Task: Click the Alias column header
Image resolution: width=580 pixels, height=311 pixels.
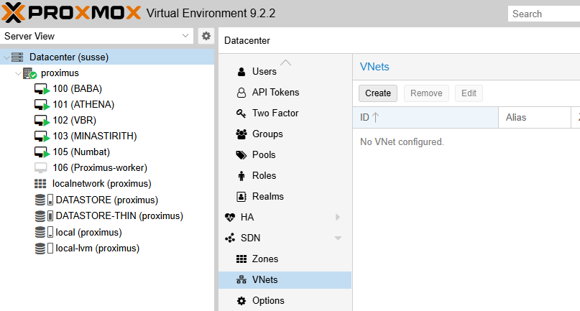Action: (x=535, y=118)
